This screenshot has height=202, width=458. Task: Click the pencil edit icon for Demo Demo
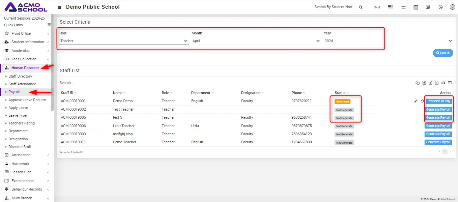click(x=416, y=101)
